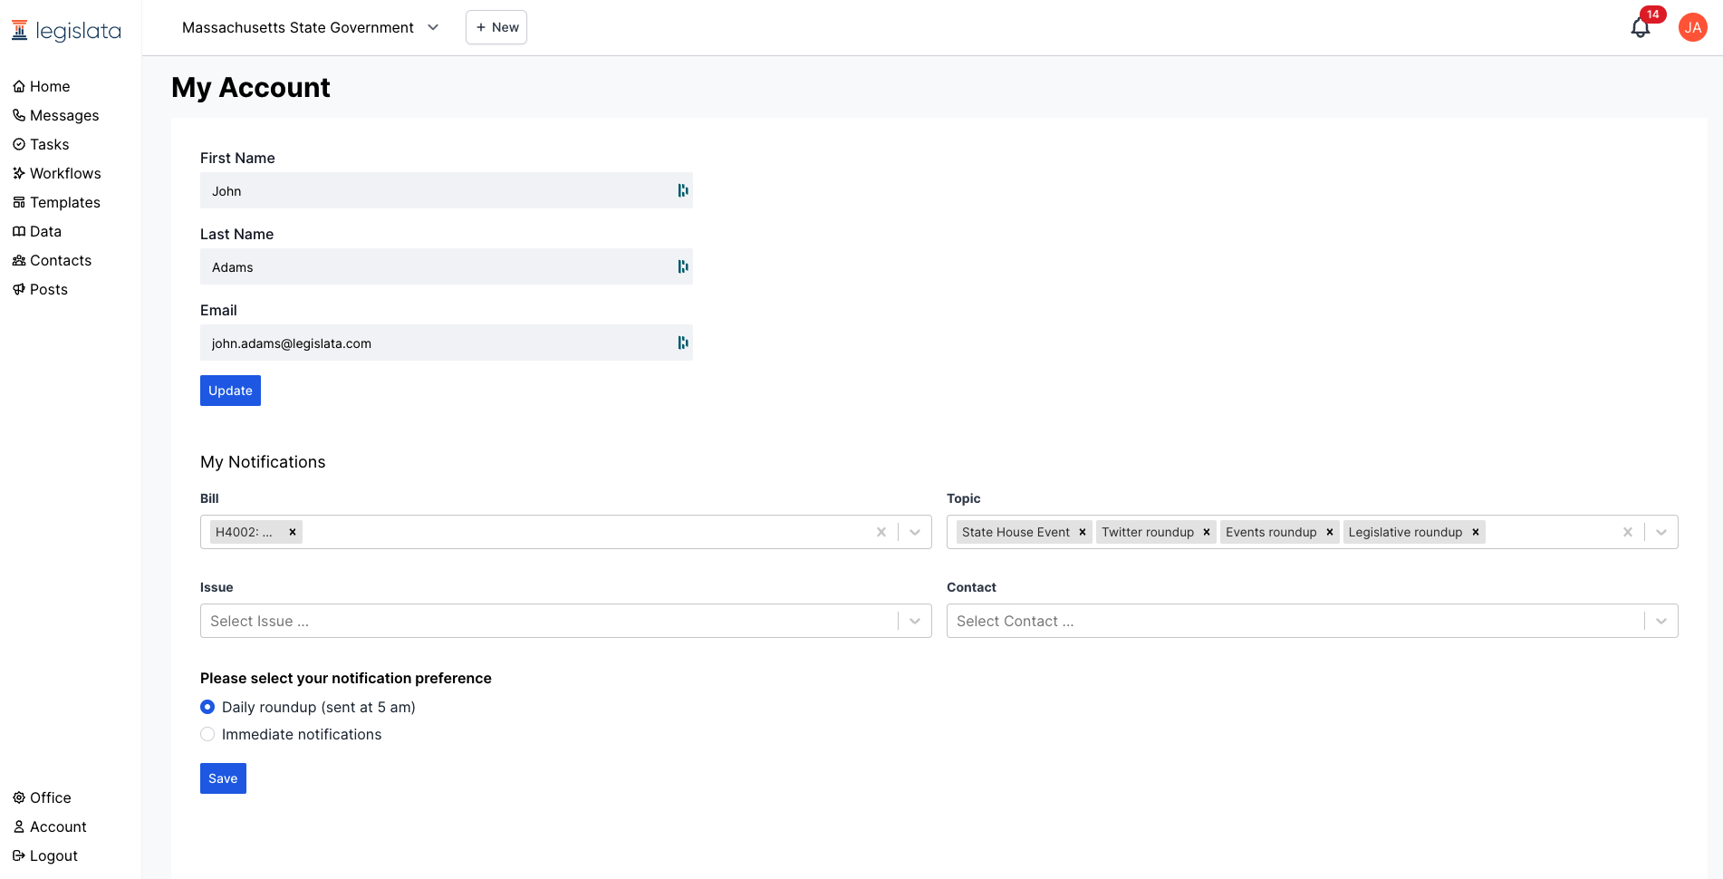Click the autofill icon in Last Name field
The height and width of the screenshot is (879, 1723).
(x=683, y=266)
